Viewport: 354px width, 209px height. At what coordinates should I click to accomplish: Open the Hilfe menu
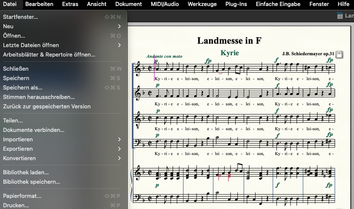[343, 4]
